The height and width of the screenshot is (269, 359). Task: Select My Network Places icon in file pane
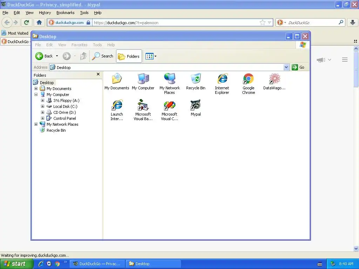(169, 84)
